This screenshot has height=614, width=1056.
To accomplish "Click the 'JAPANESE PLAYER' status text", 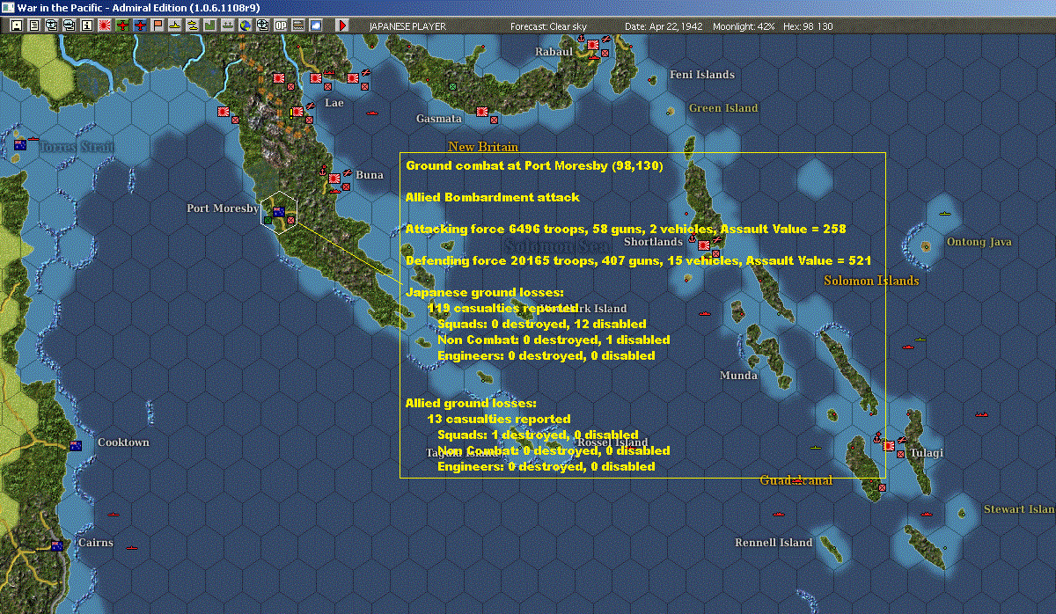I will click(x=408, y=26).
